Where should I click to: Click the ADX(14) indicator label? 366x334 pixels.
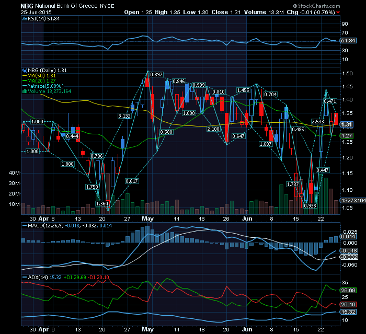pyautogui.click(x=38, y=277)
